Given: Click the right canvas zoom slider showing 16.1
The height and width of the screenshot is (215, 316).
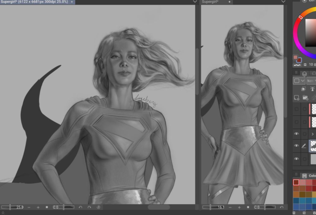Looking at the screenshot, I should coord(213,207).
